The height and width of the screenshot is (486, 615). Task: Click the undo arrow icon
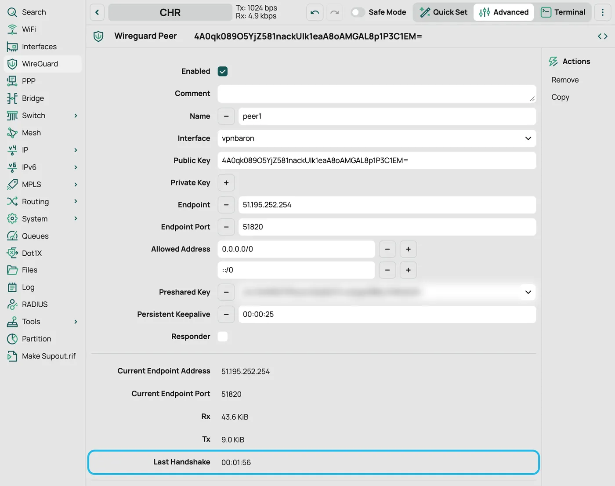315,12
